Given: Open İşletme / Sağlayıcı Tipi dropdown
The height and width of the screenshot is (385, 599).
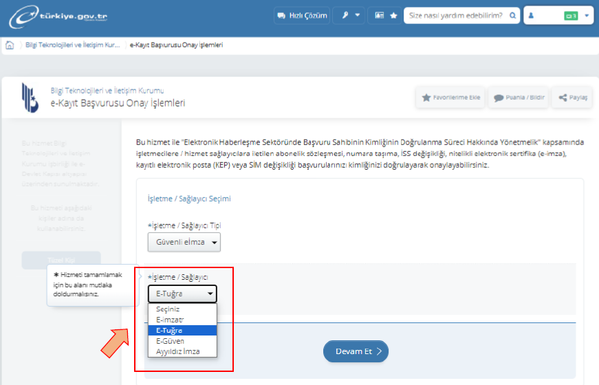Looking at the screenshot, I should click(x=184, y=242).
